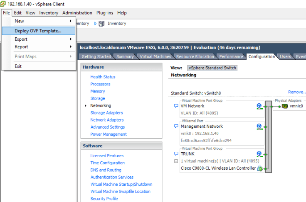Click the globe icon beside VM Network
Viewport: 306px width, 202px height.
(259, 106)
